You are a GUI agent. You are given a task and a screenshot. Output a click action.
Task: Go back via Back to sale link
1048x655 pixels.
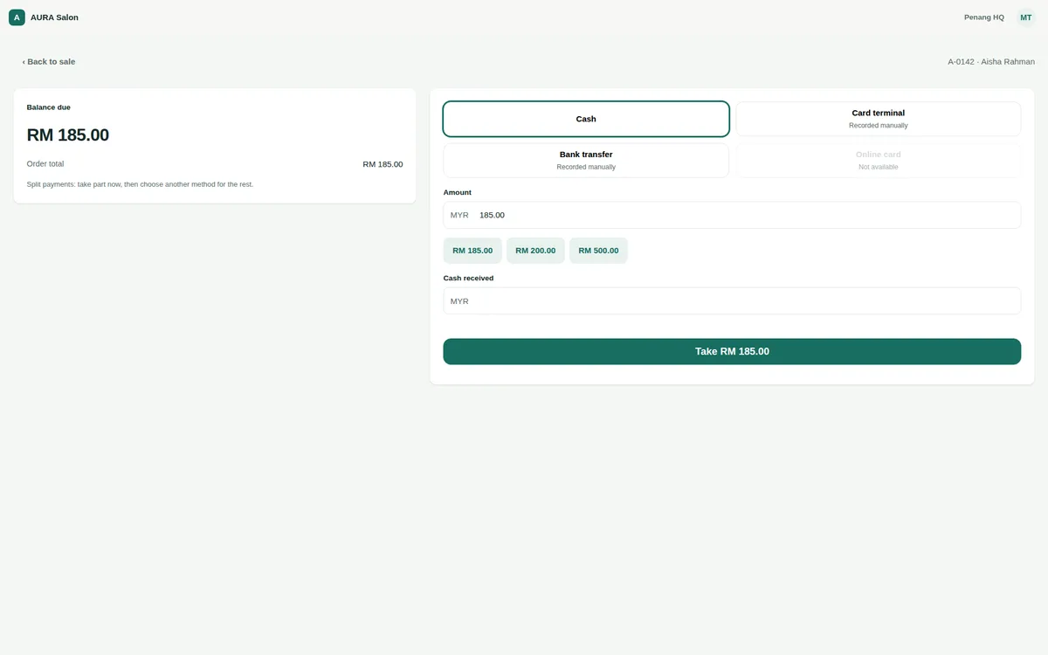click(49, 62)
